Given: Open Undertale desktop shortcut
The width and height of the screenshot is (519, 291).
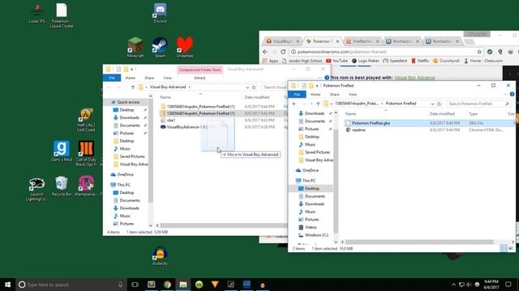Looking at the screenshot, I should pyautogui.click(x=184, y=47).
